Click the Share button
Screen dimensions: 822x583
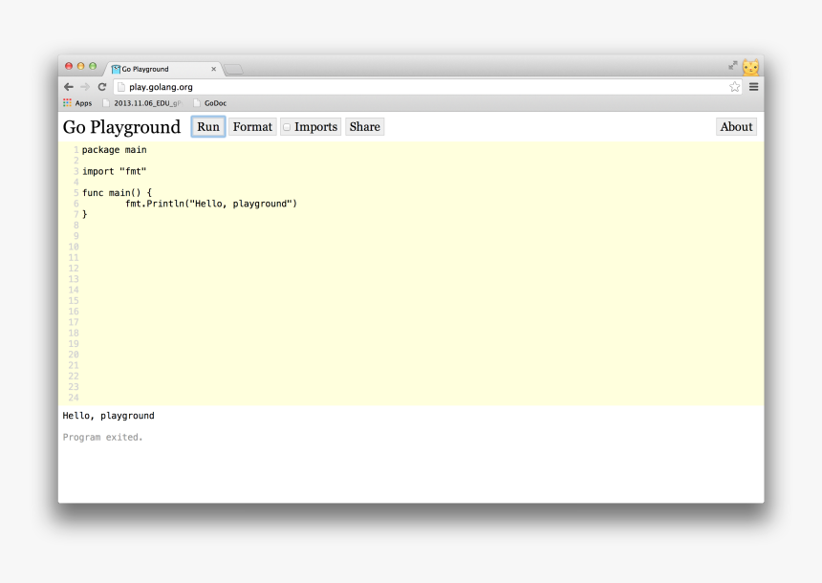[x=365, y=127]
